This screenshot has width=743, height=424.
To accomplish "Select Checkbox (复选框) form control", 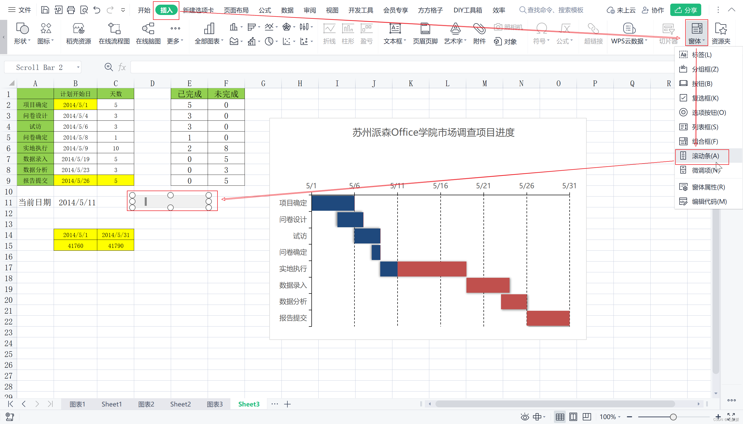I will [705, 98].
